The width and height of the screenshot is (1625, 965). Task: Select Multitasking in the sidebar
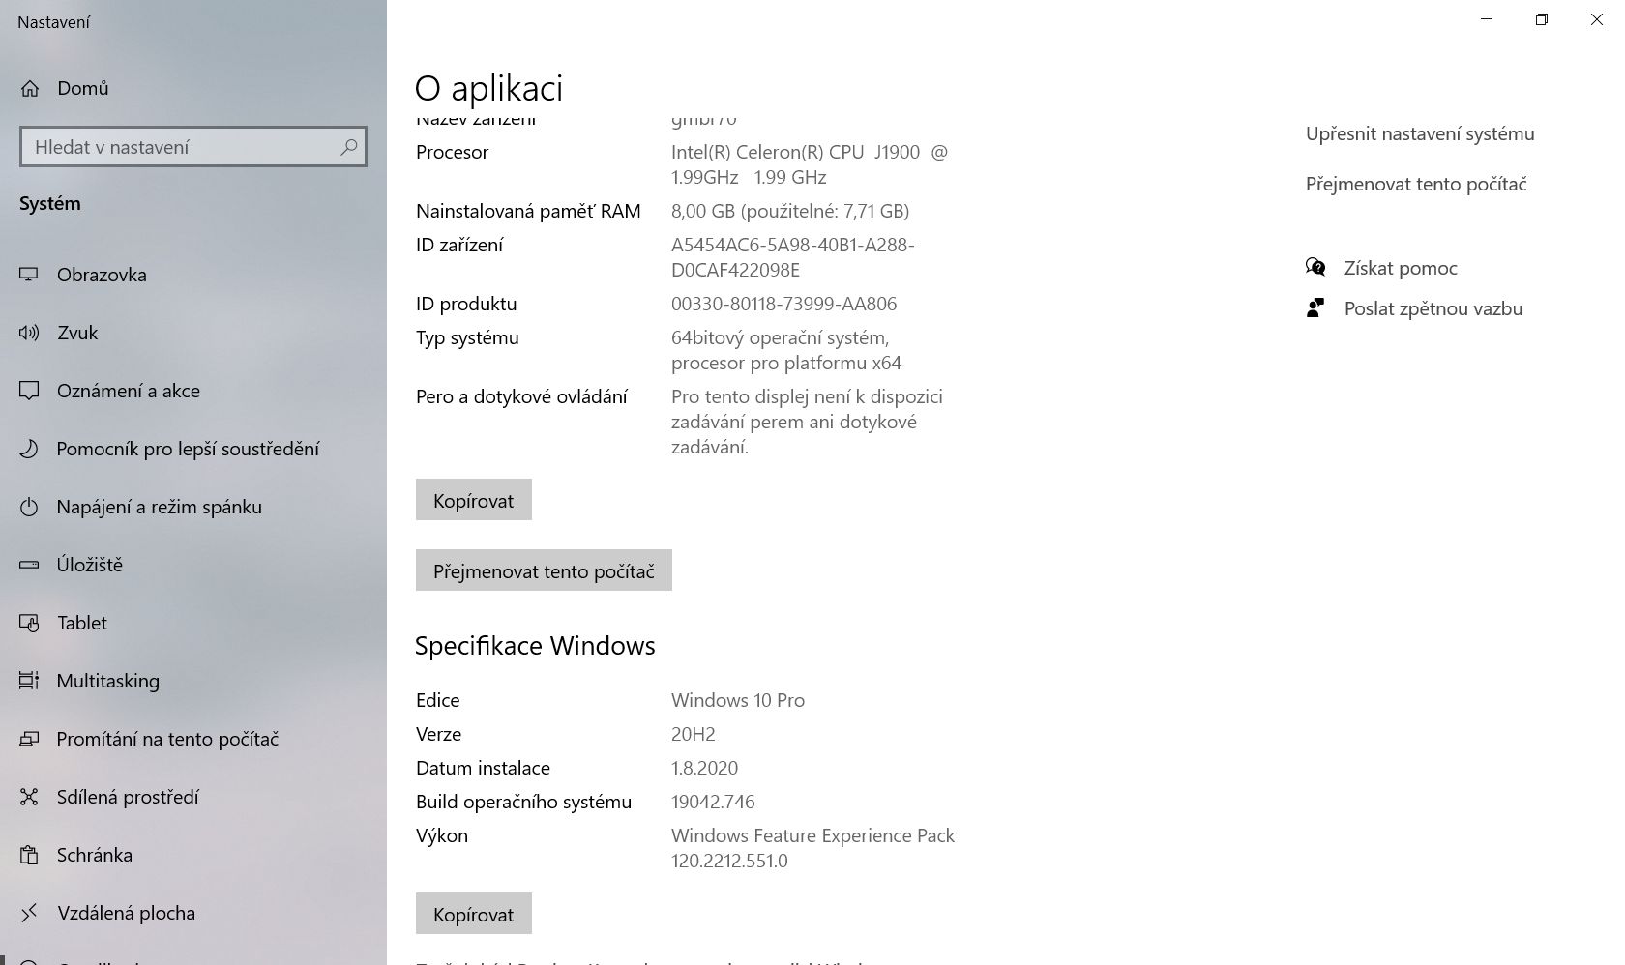coord(193,681)
